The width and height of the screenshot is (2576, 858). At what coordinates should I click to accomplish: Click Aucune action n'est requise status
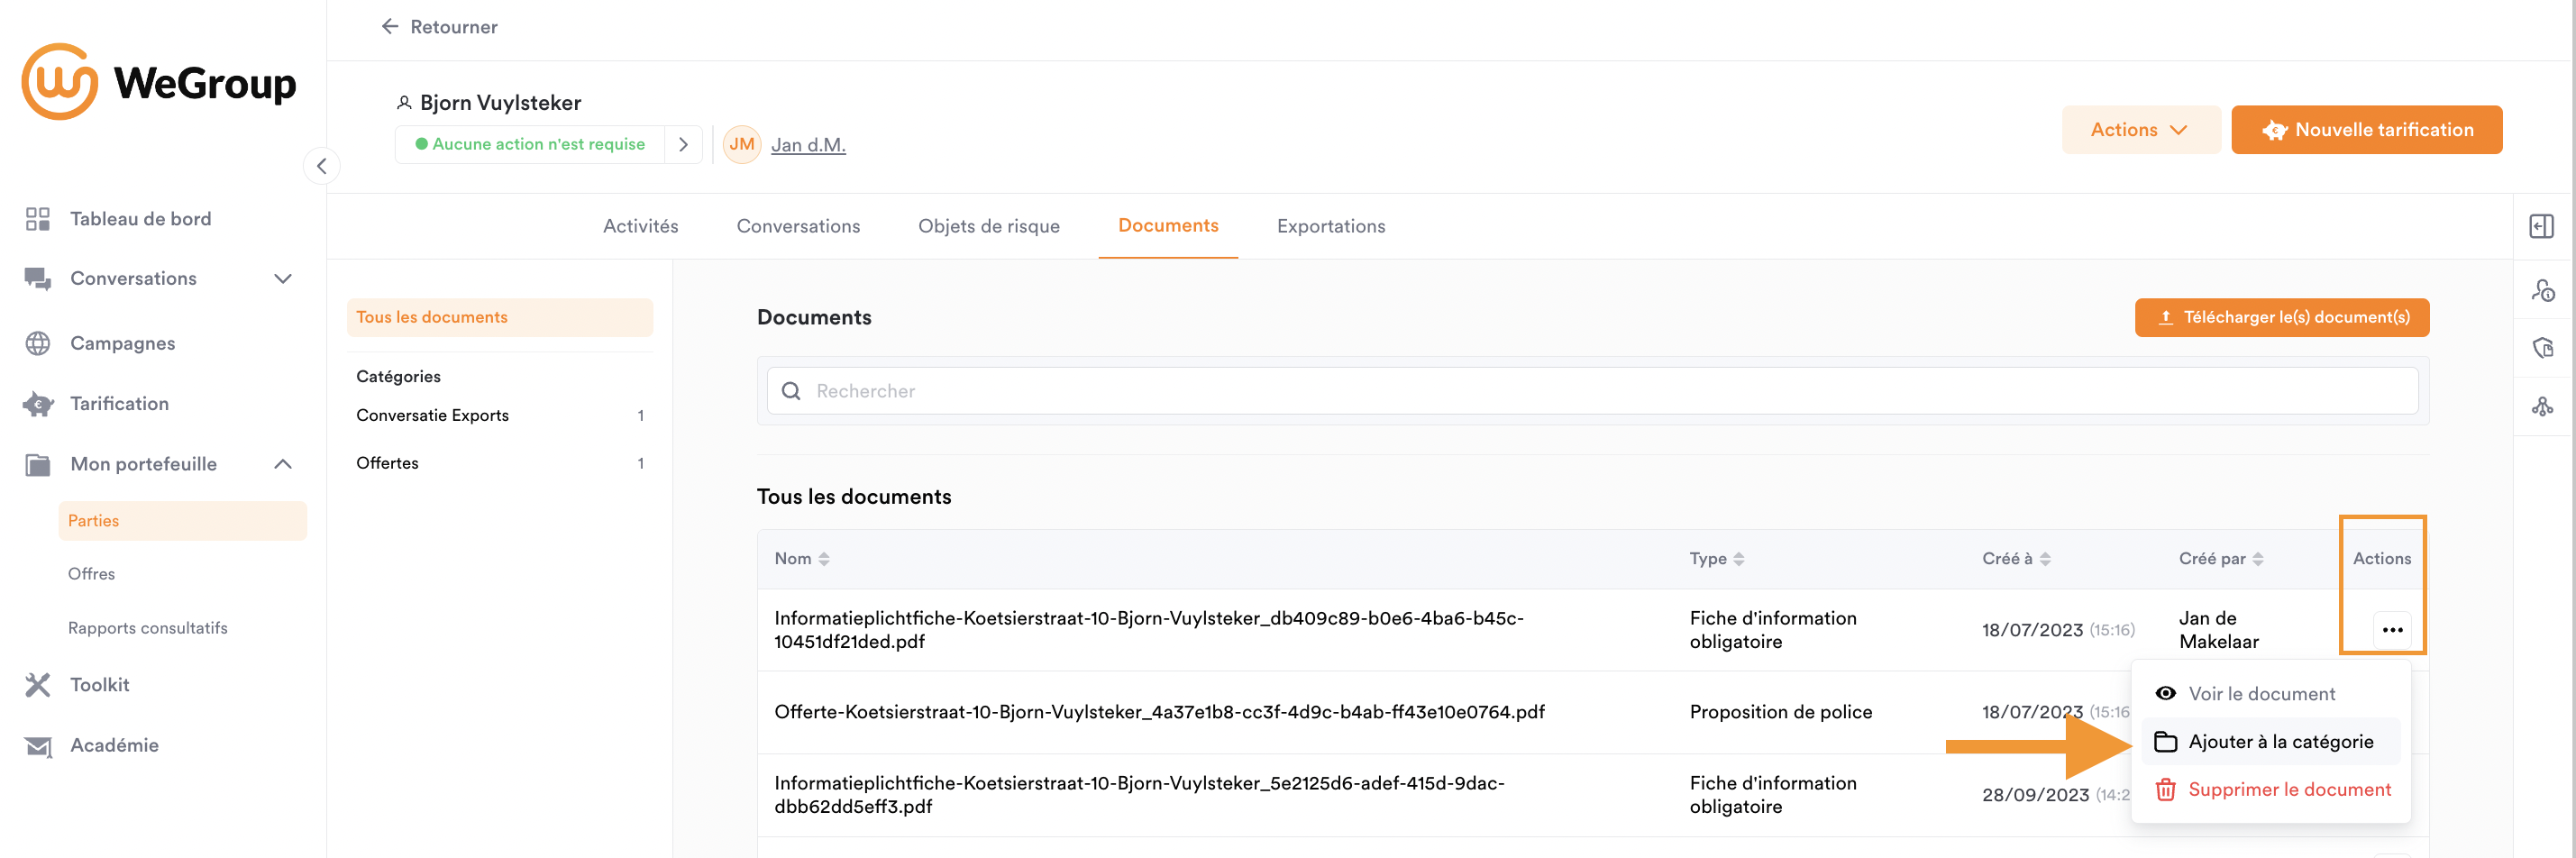(x=530, y=144)
